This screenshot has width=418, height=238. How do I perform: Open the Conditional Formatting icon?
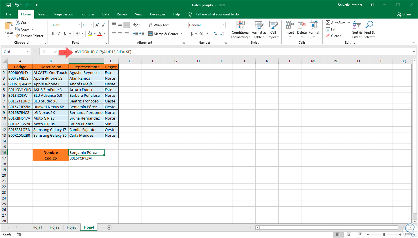tap(241, 25)
